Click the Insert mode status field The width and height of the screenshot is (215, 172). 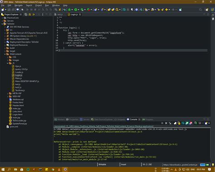pyautogui.click(x=123, y=164)
